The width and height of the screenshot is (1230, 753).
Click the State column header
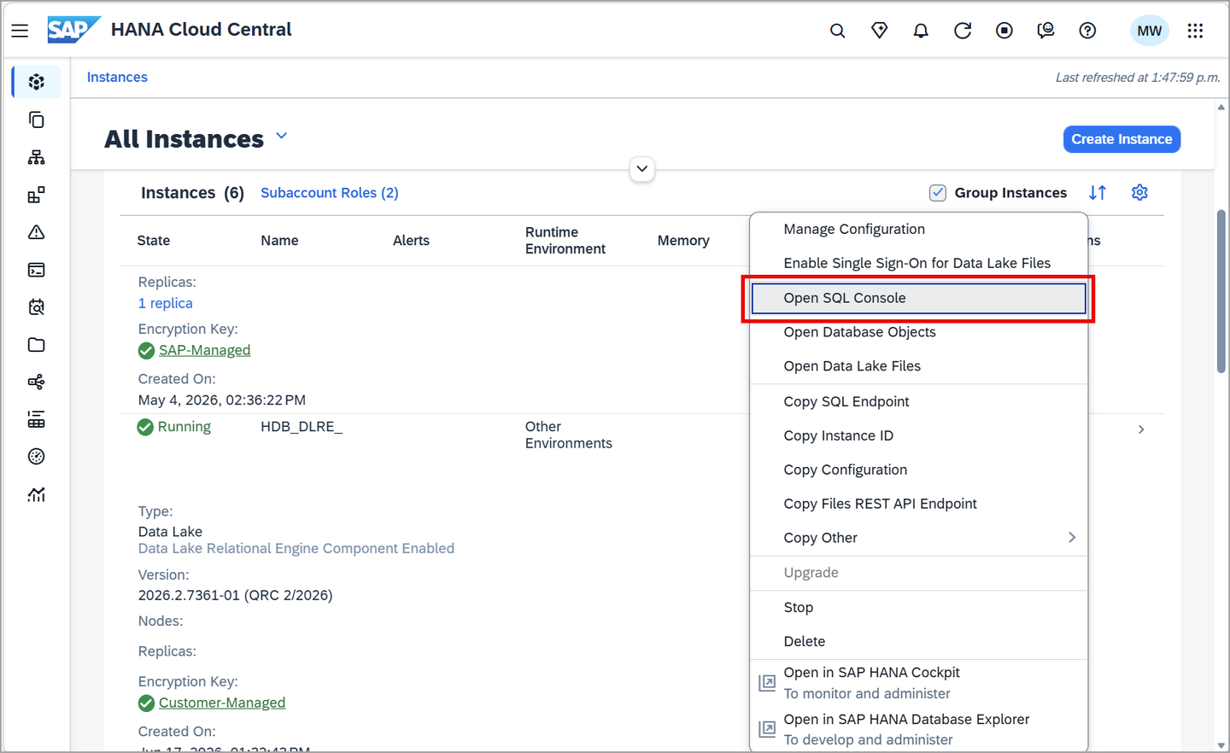coord(154,241)
